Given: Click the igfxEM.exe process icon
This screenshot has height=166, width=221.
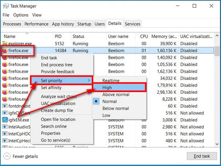Looking at the screenshot, I should tap(5, 120).
